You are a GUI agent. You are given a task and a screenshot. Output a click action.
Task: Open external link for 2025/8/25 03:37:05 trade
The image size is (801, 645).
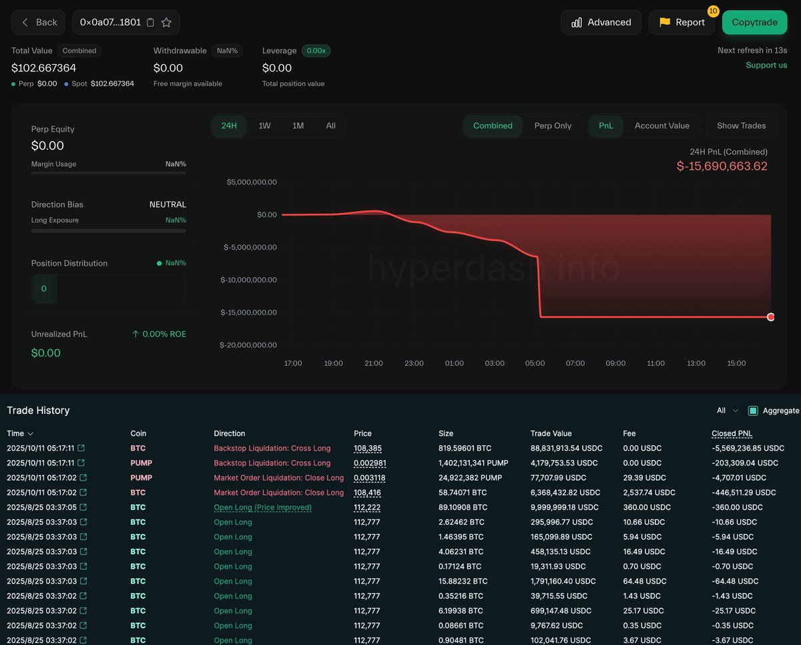pos(81,507)
